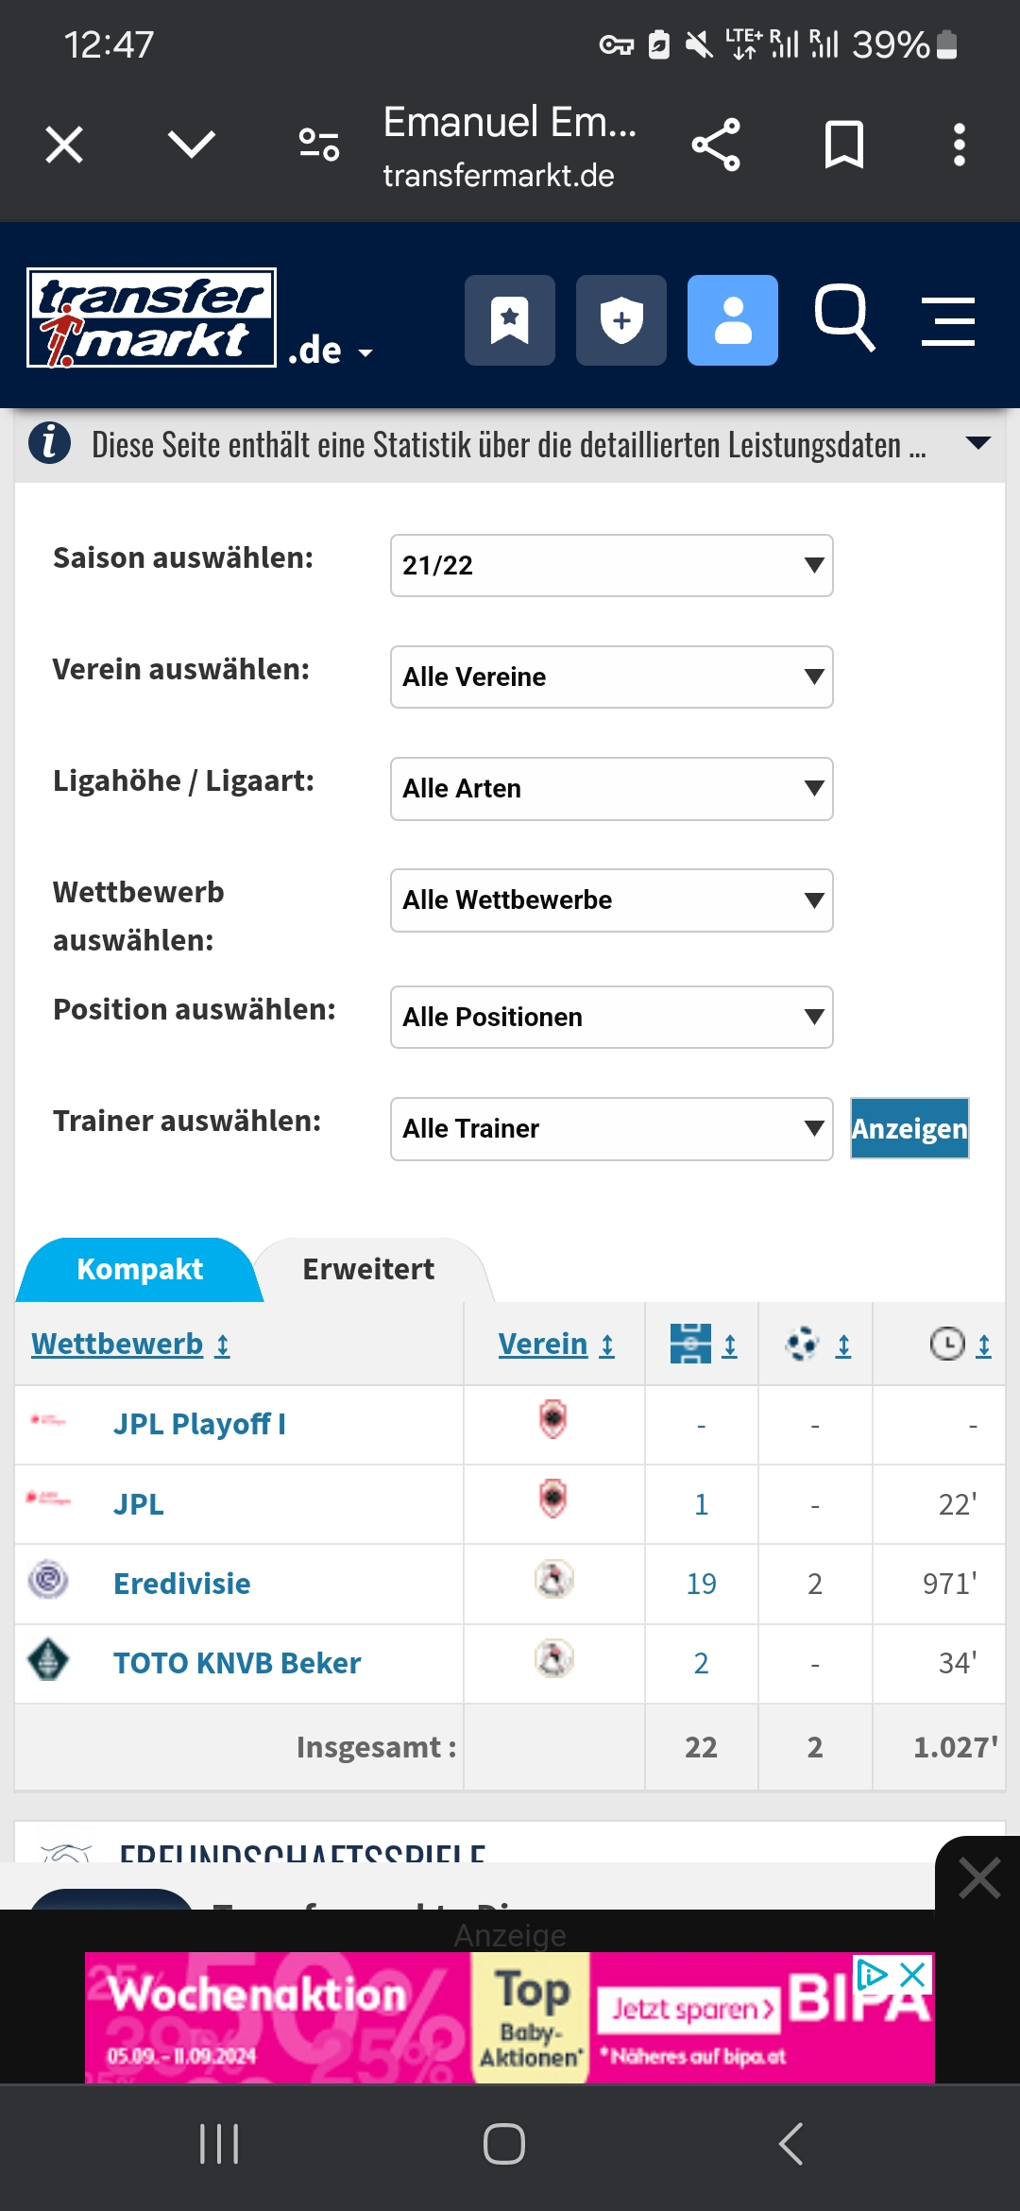Tap the user profile icon
Viewport: 1020px width, 2211px height.
point(732,320)
